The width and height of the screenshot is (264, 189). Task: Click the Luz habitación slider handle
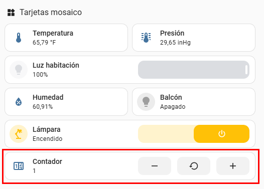[x=246, y=70]
